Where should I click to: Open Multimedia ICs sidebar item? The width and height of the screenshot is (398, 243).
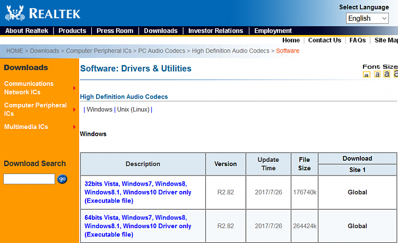(x=26, y=127)
